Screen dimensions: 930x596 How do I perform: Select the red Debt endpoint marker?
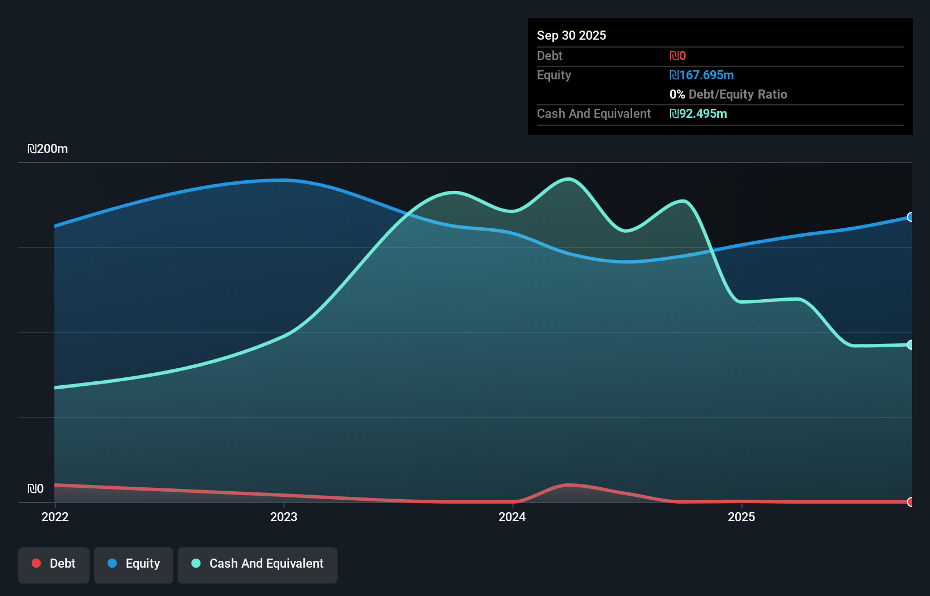(911, 502)
